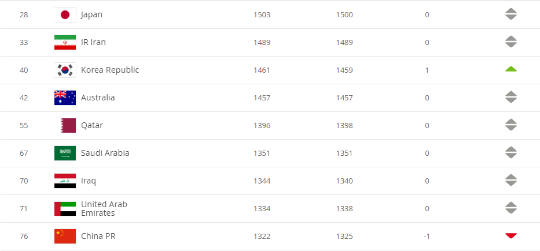Click grey no-change arrows in Japan row
The width and height of the screenshot is (540, 251).
[511, 14]
